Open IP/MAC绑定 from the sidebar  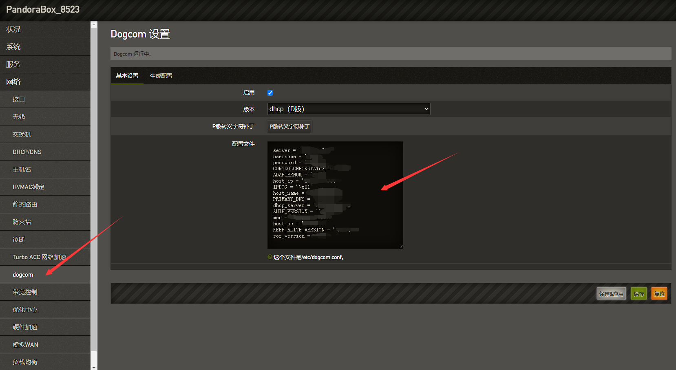pos(45,187)
